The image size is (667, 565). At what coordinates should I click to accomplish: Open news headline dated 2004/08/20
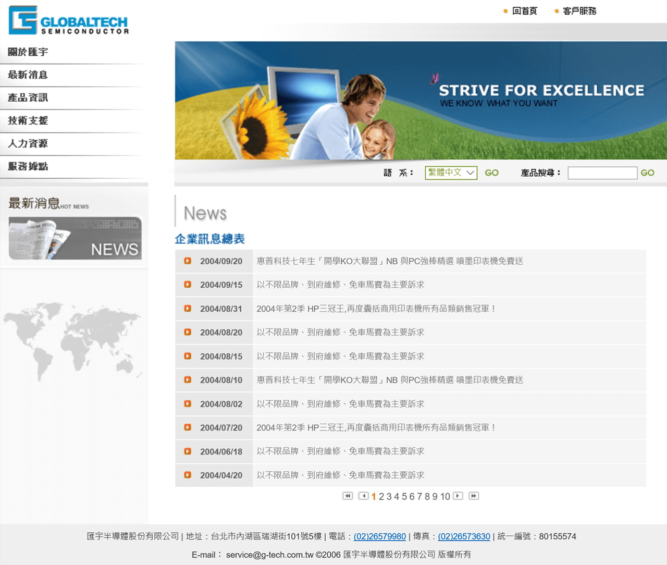click(340, 332)
